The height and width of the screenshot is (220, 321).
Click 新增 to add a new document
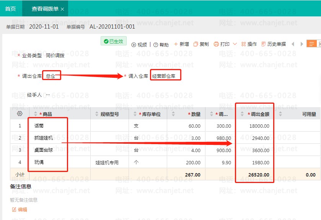[x=181, y=44]
